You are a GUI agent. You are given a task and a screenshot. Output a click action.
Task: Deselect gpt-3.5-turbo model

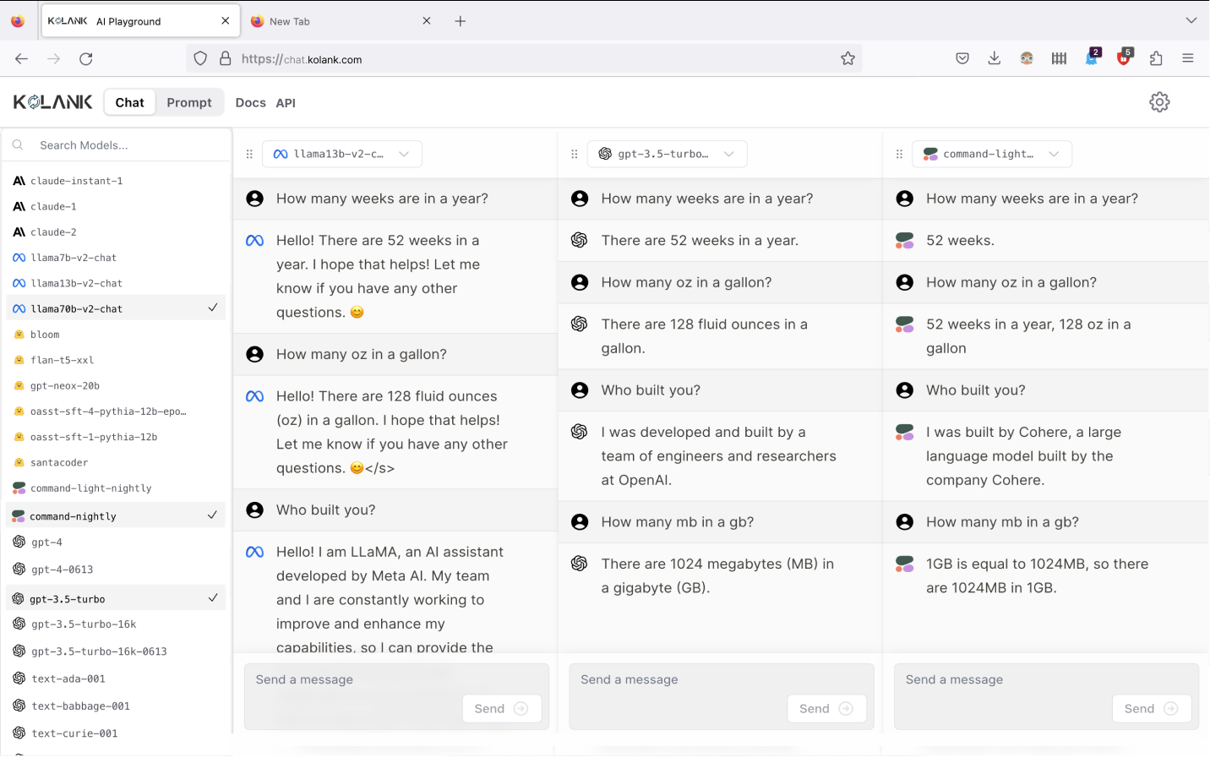click(116, 598)
